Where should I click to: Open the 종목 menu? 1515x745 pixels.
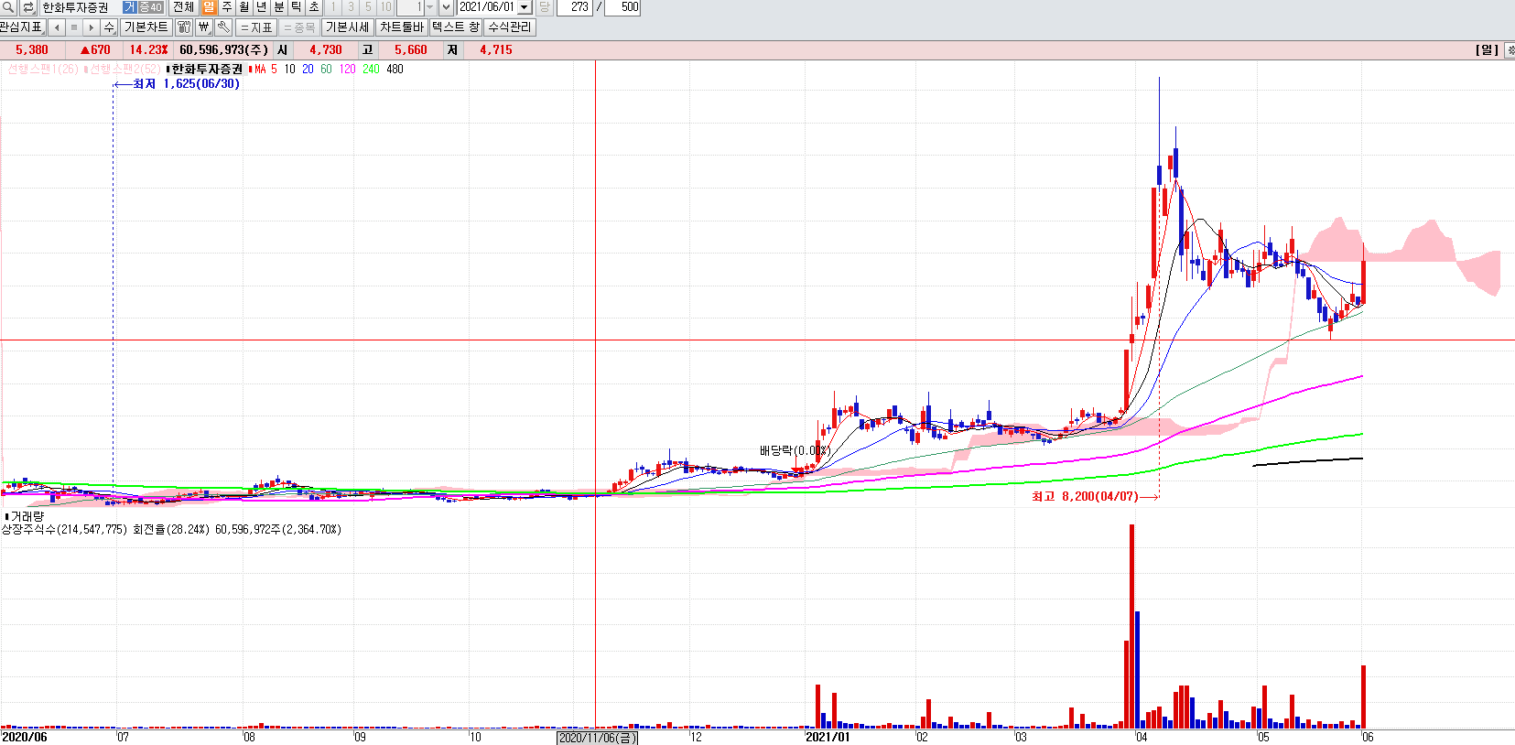[x=298, y=27]
